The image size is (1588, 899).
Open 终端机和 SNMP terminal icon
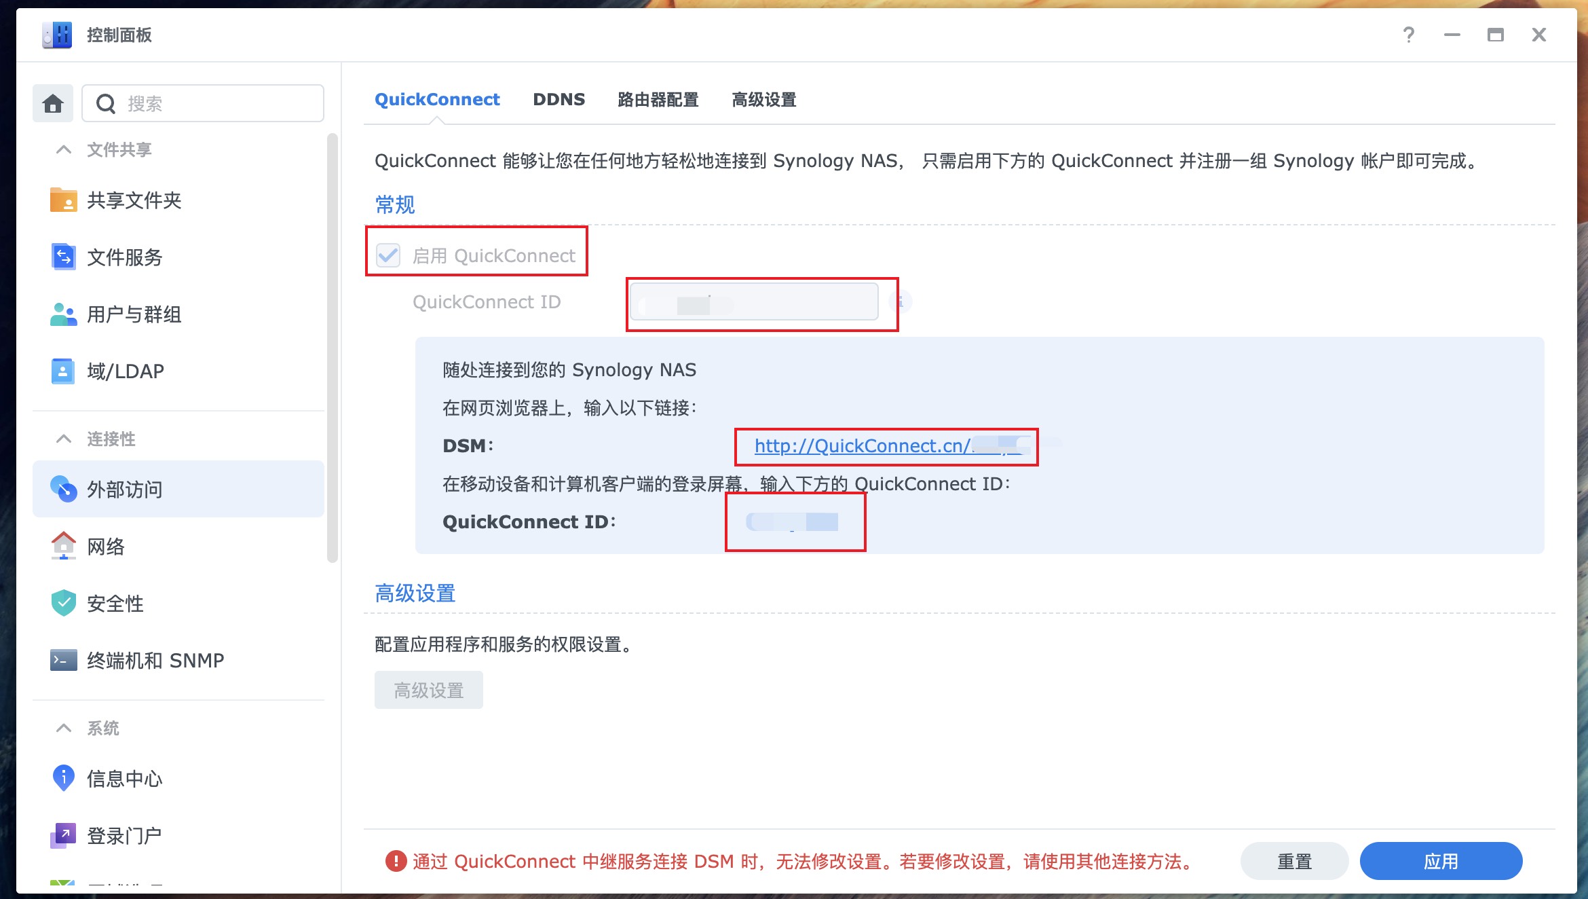pyautogui.click(x=63, y=660)
